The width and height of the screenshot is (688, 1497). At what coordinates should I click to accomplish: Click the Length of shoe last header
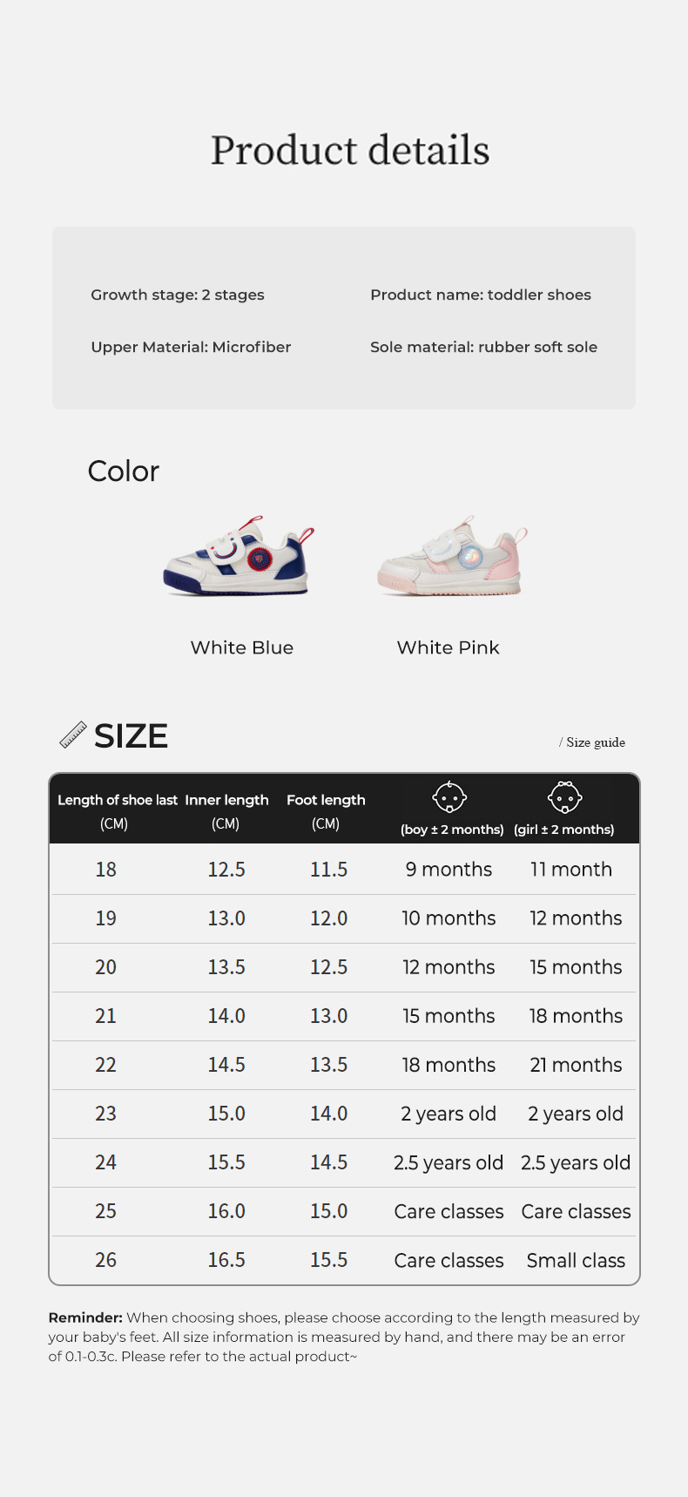(x=117, y=801)
